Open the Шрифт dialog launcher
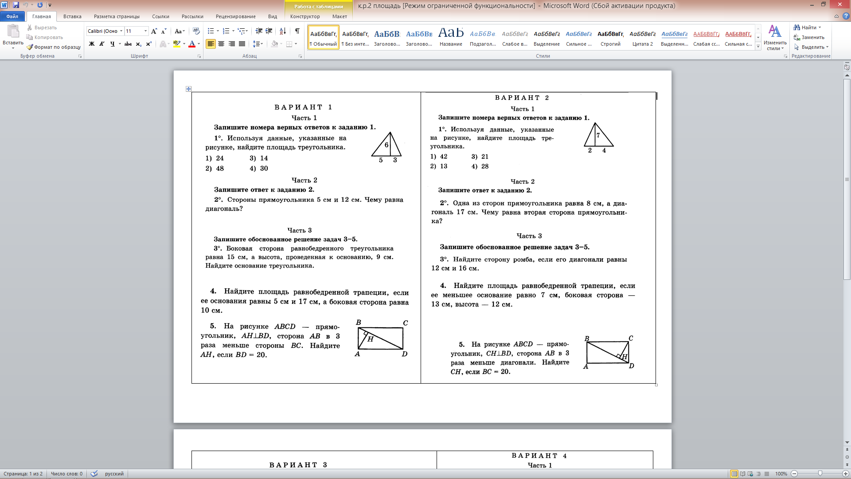The height and width of the screenshot is (479, 851). tap(199, 56)
